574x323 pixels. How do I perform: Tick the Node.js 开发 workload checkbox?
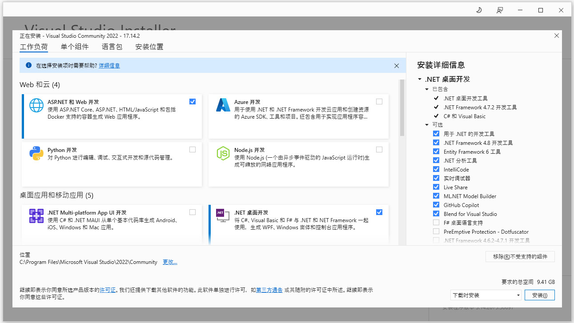point(379,150)
